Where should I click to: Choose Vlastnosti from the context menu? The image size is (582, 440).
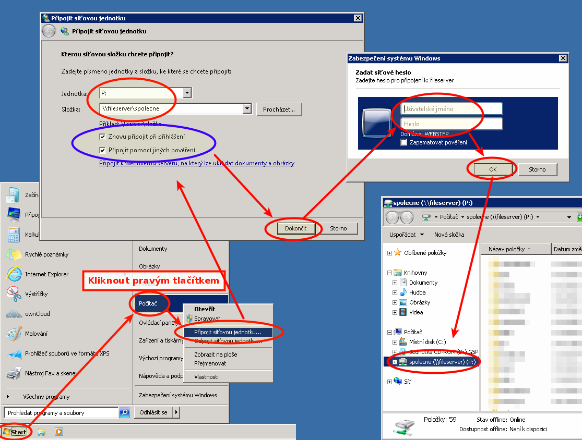click(x=206, y=376)
